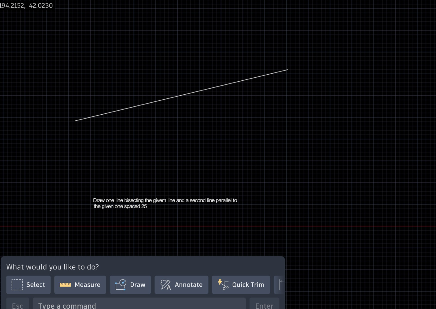The image size is (436, 309).
Task: Choose the Annotate tool with pencil icon
Action: pyautogui.click(x=181, y=285)
